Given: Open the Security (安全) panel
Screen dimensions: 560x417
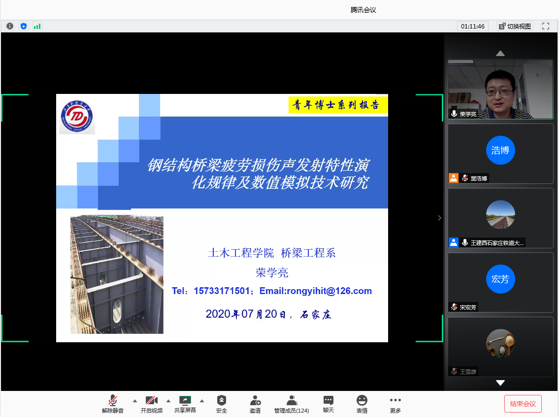Looking at the screenshot, I should [222, 404].
